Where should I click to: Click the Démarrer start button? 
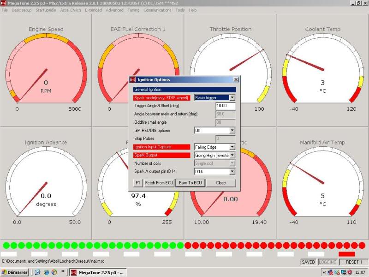[15, 272]
